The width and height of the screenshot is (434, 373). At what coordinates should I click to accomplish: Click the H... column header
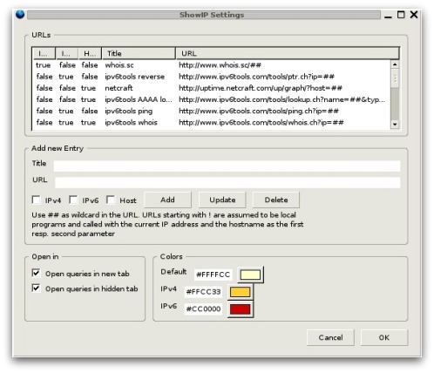(x=90, y=53)
